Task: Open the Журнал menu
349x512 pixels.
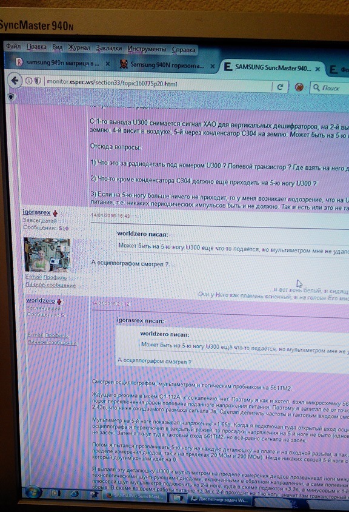Action: pyautogui.click(x=79, y=48)
